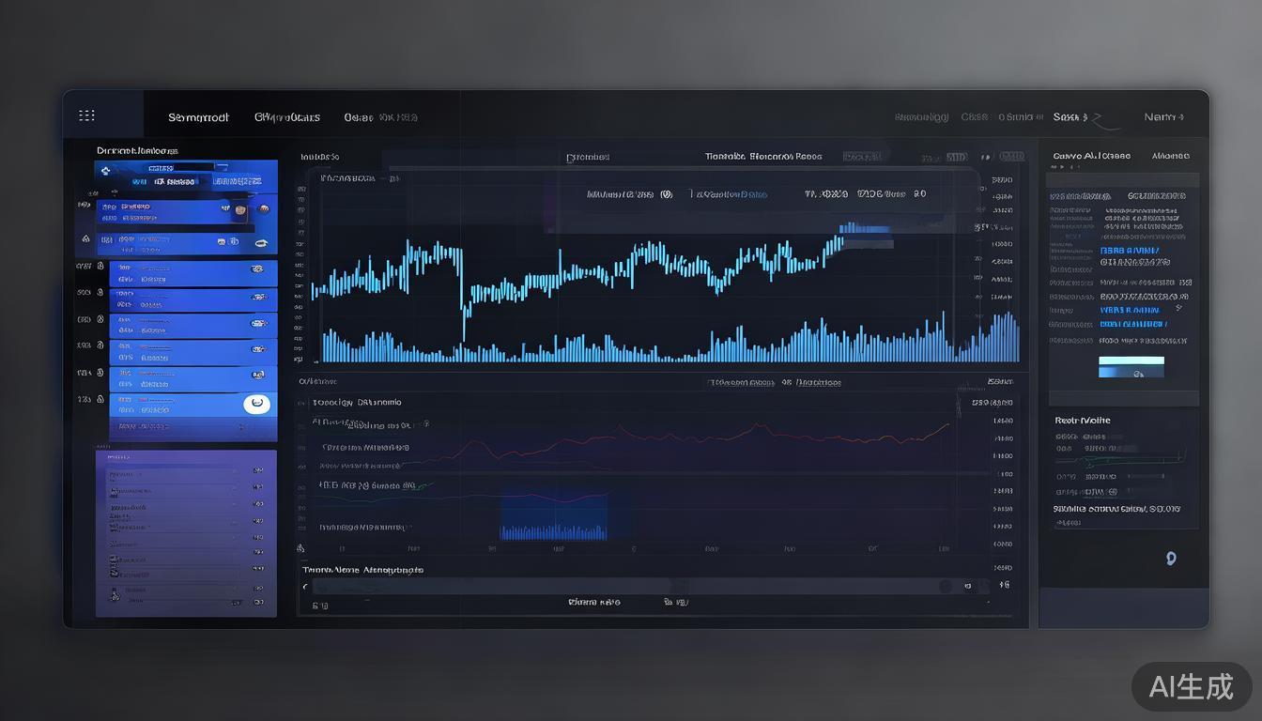Click the round icon at end of bottom slider bar
Viewport: 1262px width, 721px height.
point(946,587)
